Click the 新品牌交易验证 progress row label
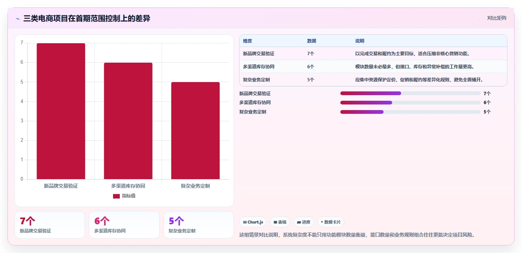 point(255,94)
